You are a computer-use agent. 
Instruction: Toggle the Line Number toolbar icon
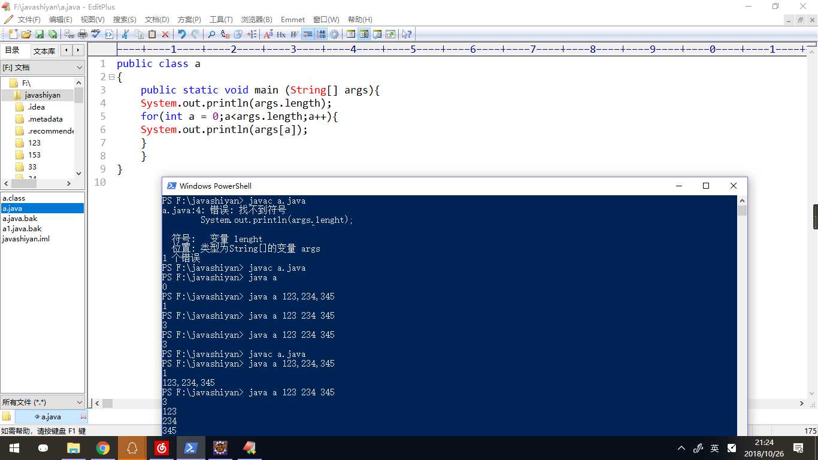[322, 34]
